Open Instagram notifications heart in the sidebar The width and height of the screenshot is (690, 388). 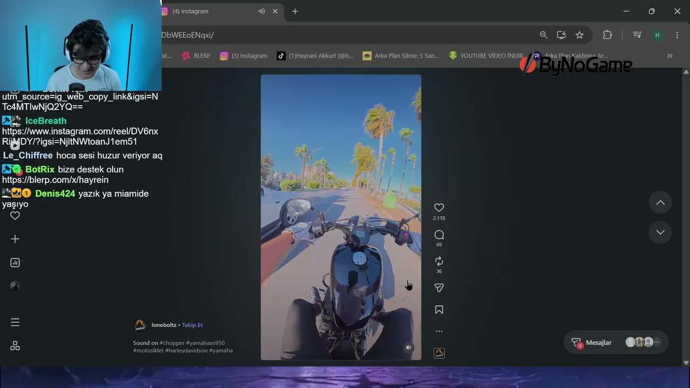coord(15,216)
